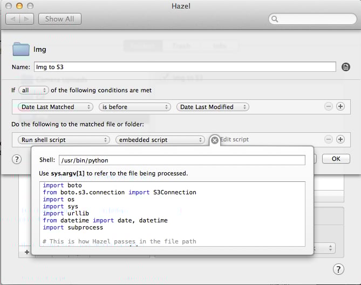Open the notes icon beside Name field
The height and width of the screenshot is (285, 361).
click(x=345, y=67)
